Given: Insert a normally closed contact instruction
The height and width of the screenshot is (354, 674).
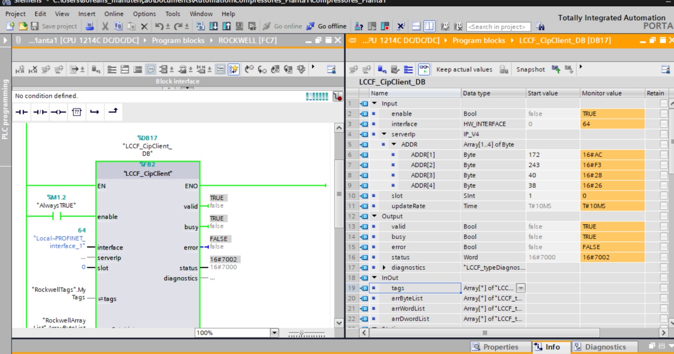Looking at the screenshot, I should 40,112.
